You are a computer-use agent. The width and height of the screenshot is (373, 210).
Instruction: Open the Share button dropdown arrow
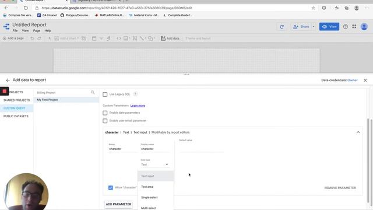coord(314,27)
